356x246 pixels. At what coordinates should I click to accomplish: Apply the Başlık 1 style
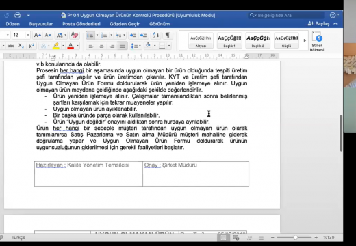pyautogui.click(x=229, y=40)
